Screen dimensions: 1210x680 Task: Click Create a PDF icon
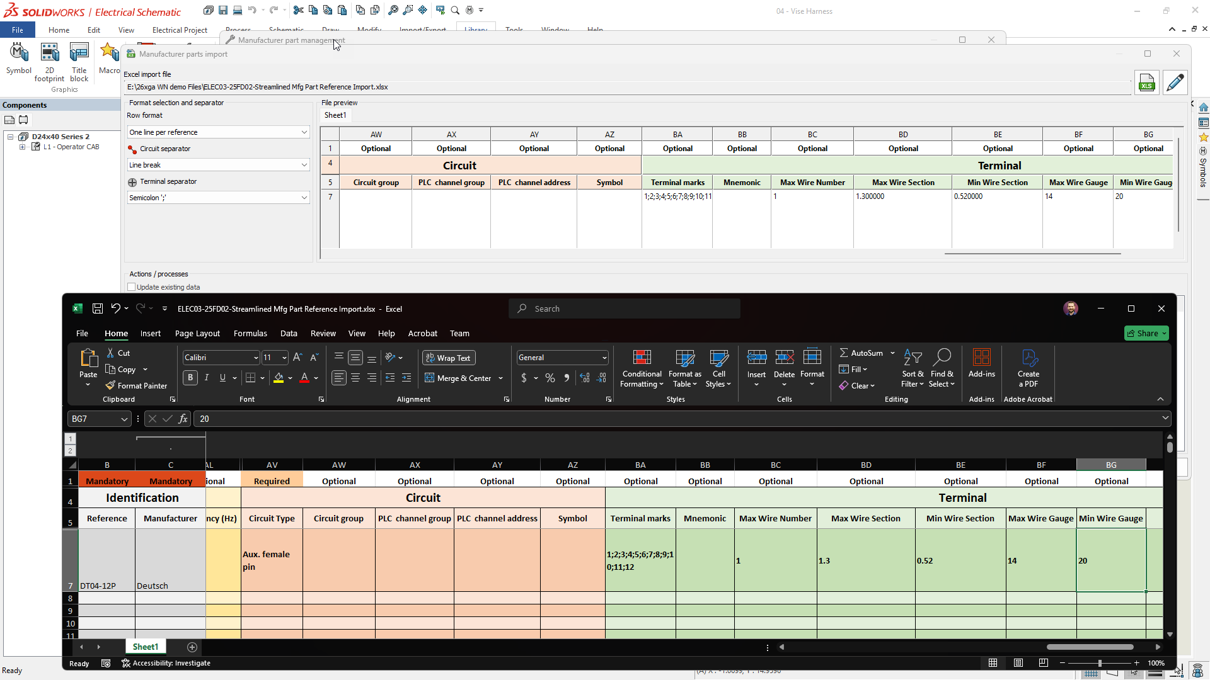click(x=1028, y=369)
